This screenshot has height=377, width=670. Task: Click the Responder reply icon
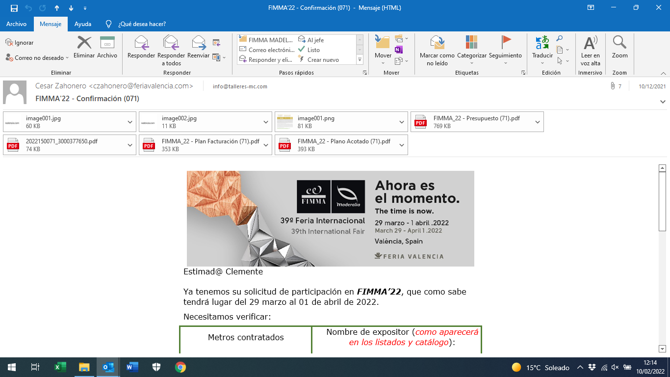pos(141,43)
